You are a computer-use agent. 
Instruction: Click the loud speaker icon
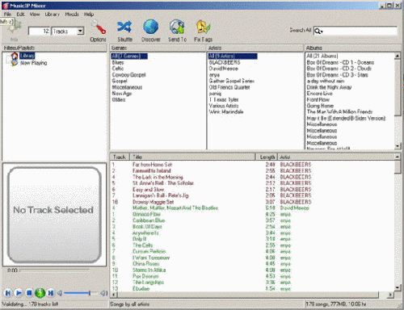click(x=104, y=293)
